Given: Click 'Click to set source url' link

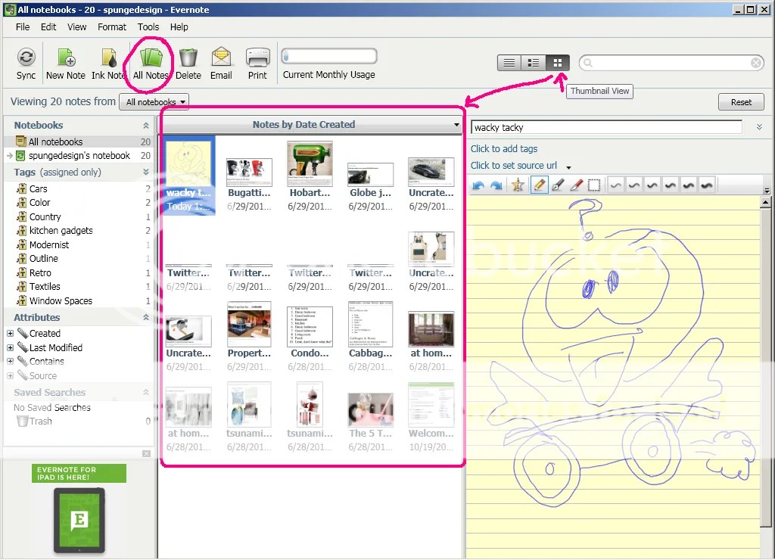Looking at the screenshot, I should pos(514,166).
